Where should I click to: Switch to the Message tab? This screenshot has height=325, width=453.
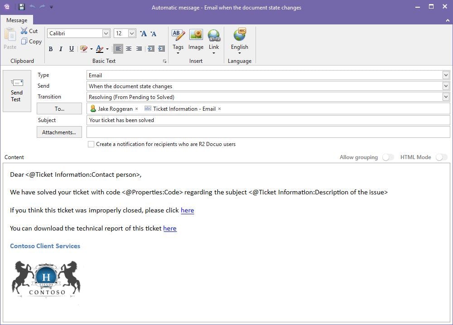click(17, 20)
